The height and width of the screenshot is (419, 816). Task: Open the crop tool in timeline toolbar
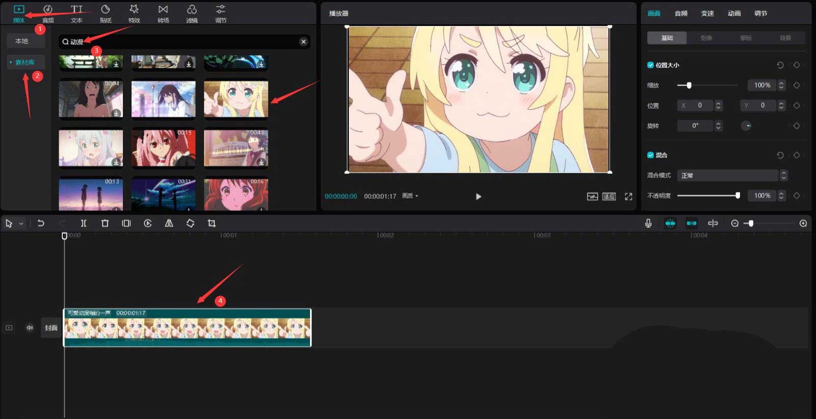(212, 223)
